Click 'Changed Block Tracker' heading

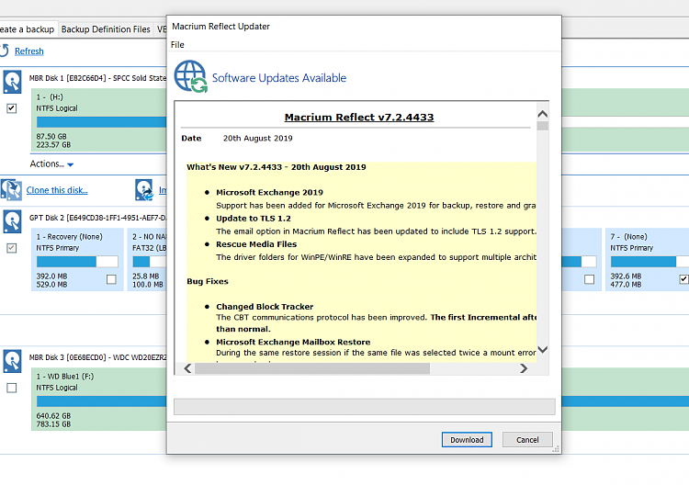click(x=265, y=307)
